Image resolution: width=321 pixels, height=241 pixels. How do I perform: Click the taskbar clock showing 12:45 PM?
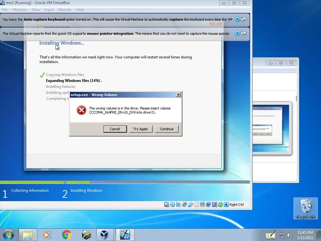coord(305,235)
